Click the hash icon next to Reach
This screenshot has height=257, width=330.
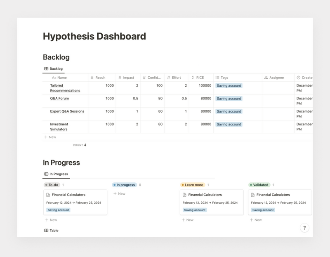tap(92, 78)
